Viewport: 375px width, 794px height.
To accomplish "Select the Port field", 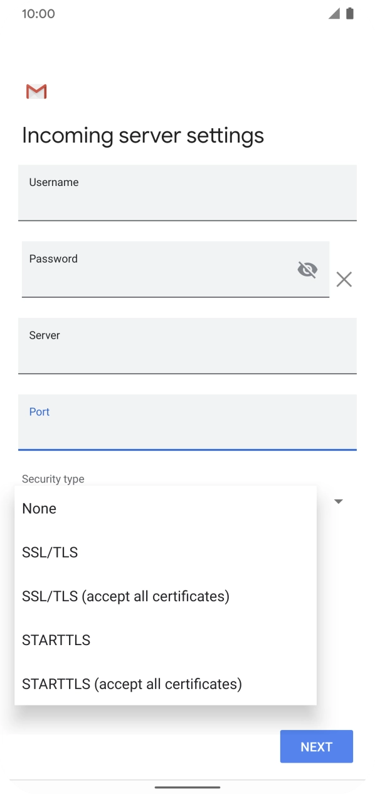I will [x=187, y=423].
